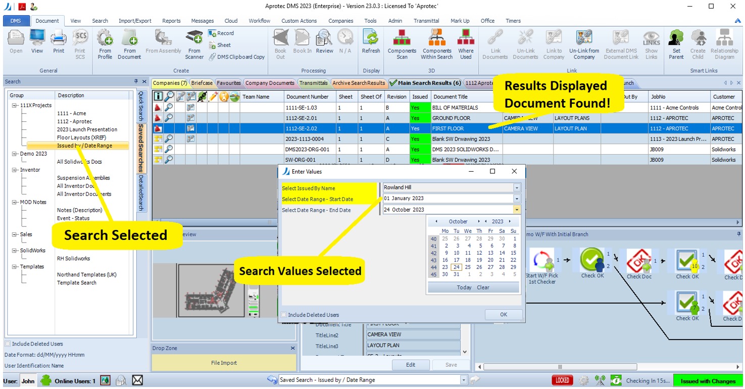This screenshot has width=745, height=389.
Task: Open the Saved Search status bar dropdown
Action: [464, 380]
